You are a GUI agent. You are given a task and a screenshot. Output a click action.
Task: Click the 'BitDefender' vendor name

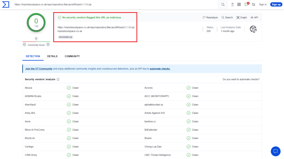tap(151, 130)
